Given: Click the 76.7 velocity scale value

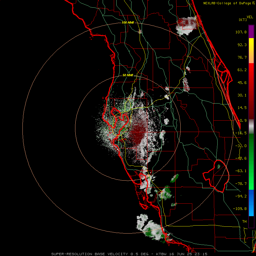Looking at the screenshot, I should [242, 57].
